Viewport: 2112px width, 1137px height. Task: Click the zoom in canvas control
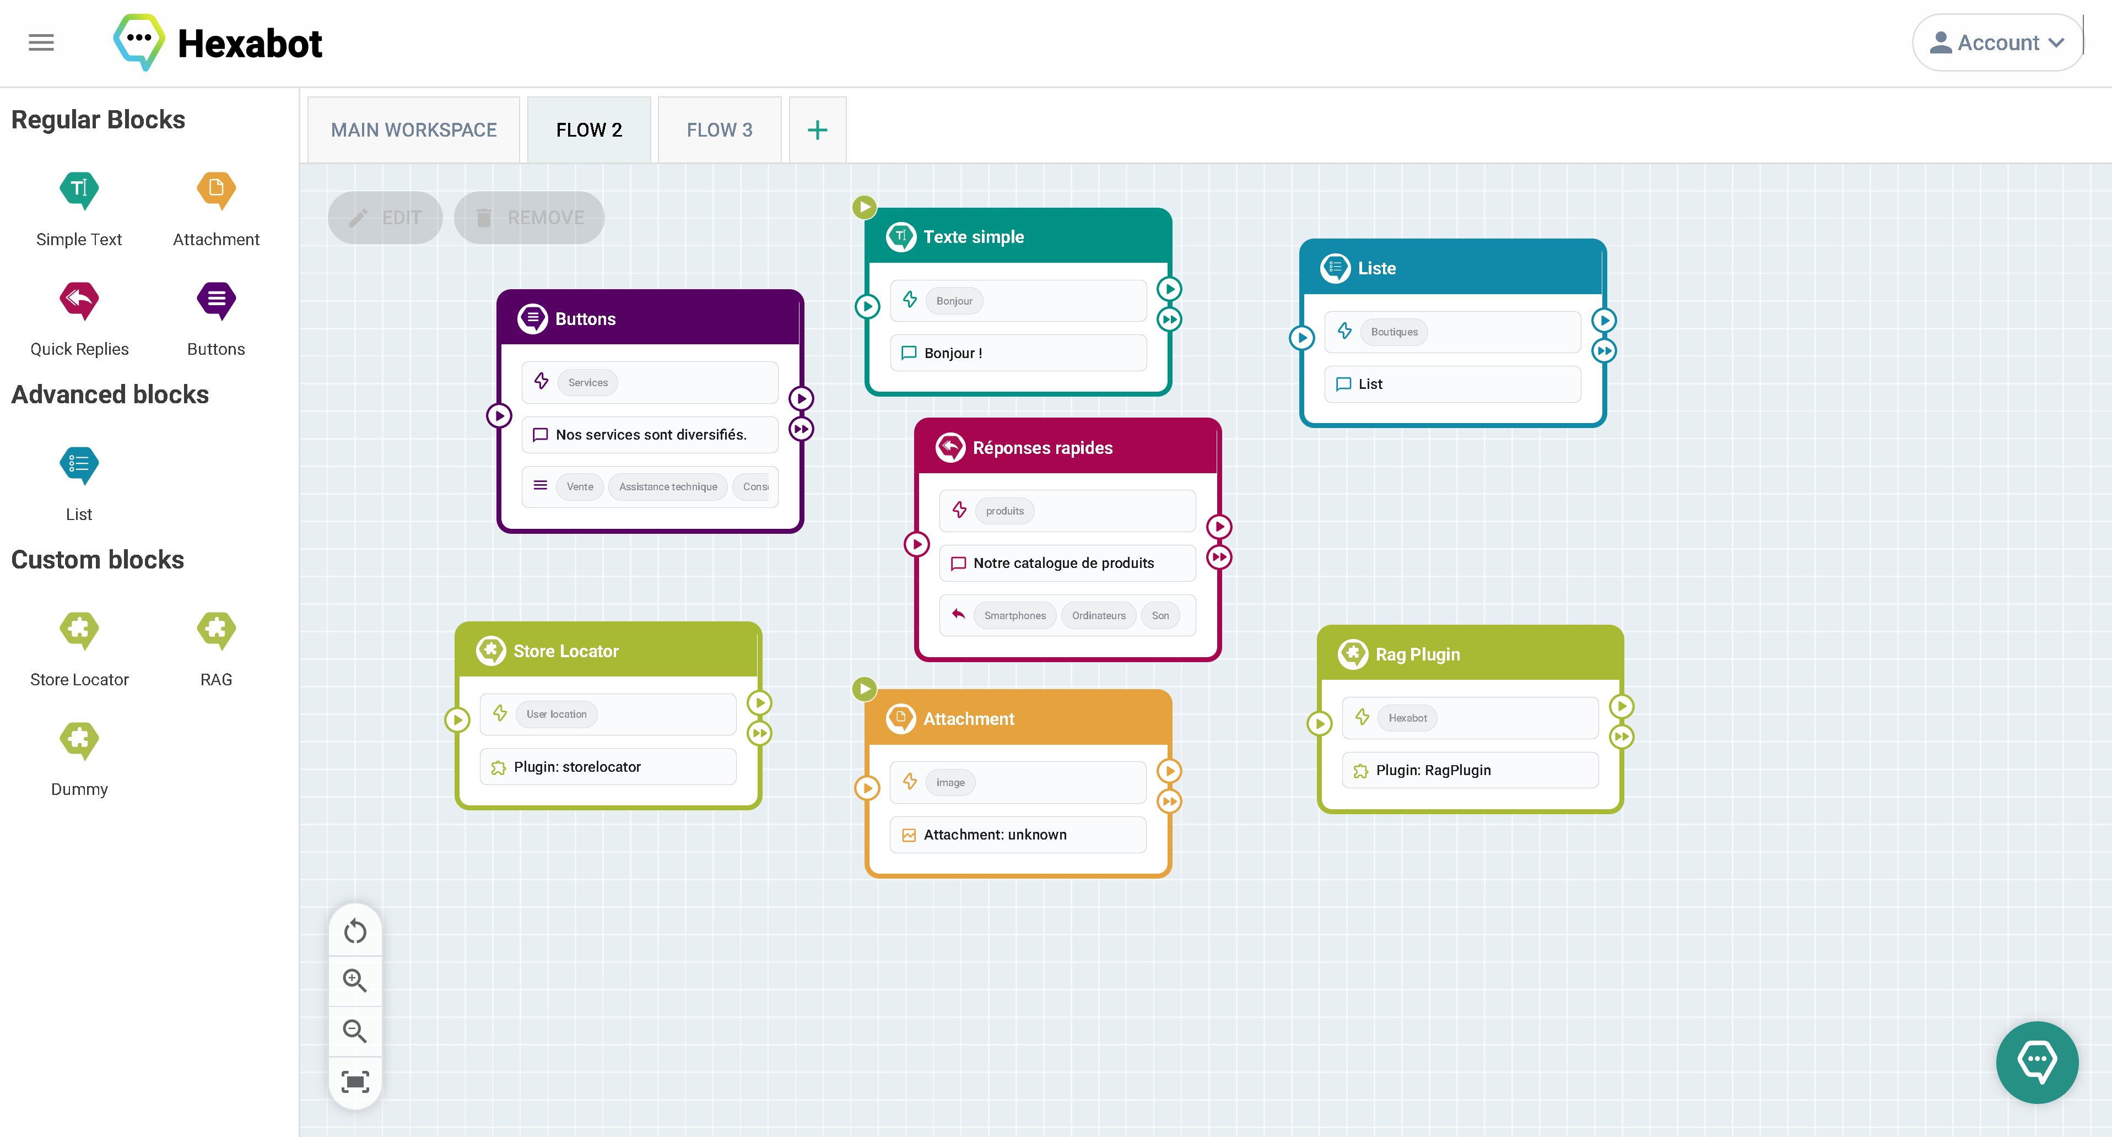click(355, 981)
